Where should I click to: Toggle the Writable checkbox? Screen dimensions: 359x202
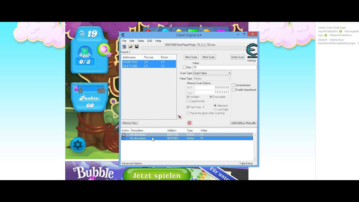point(188,97)
